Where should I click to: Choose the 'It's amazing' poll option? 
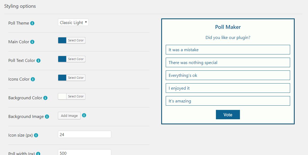click(228, 101)
